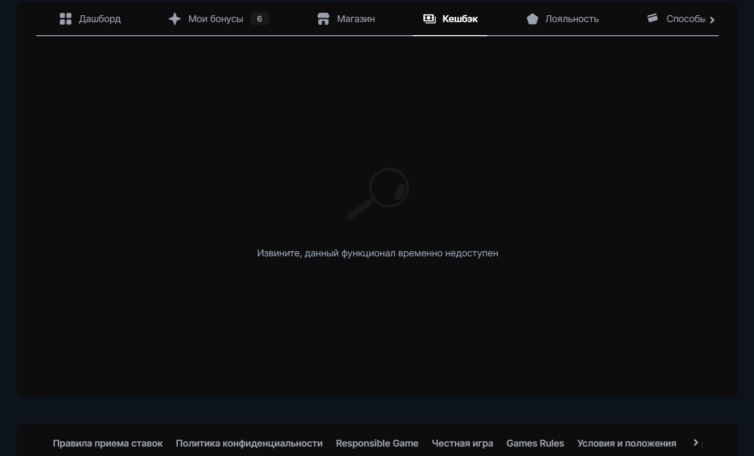Viewport: 754px width, 456px height.
Task: Open Политика конфиденциальности link
Action: pyautogui.click(x=249, y=443)
